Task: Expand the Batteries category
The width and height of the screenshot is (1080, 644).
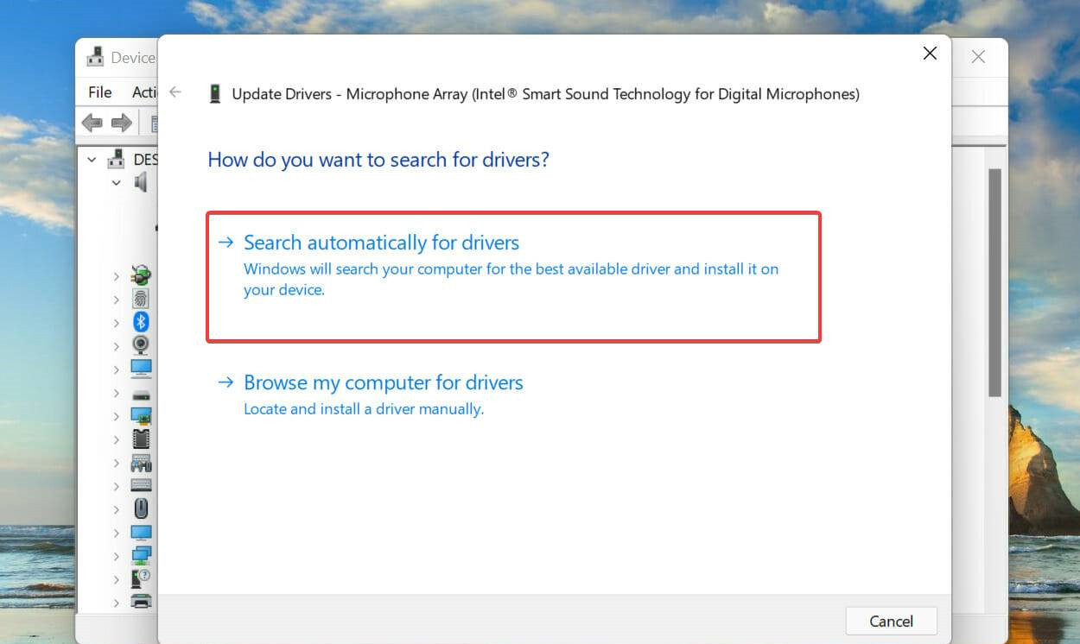Action: [116, 276]
